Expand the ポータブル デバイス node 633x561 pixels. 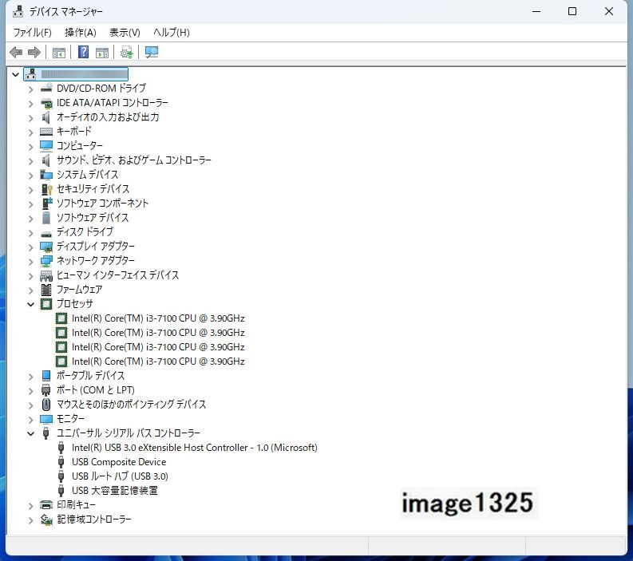tap(30, 376)
